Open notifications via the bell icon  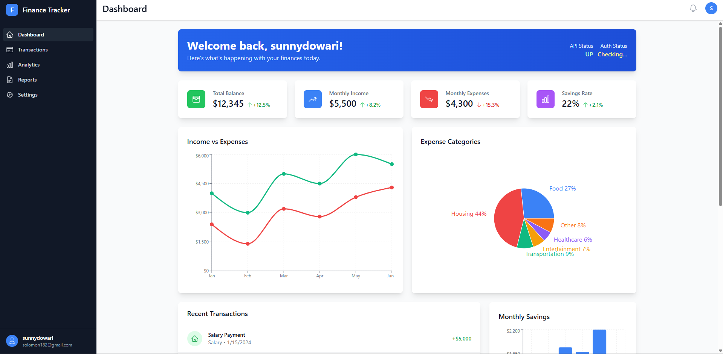693,8
